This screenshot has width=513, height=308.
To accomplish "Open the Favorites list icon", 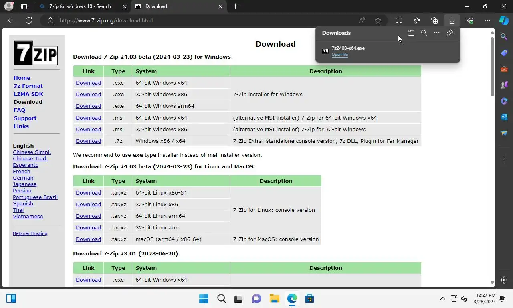I will coord(417,20).
